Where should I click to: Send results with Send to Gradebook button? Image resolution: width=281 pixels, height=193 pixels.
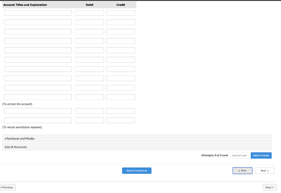tap(137, 171)
